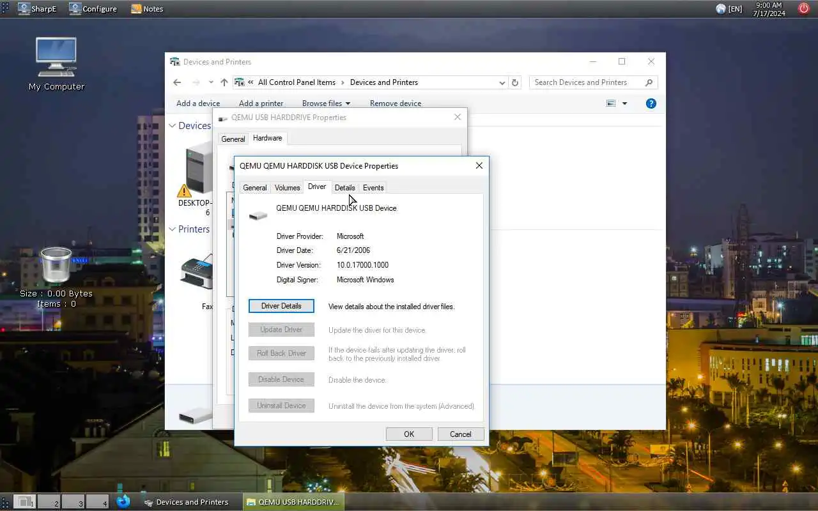Select the My Computer desktop icon
The height and width of the screenshot is (511, 818).
coord(56,64)
